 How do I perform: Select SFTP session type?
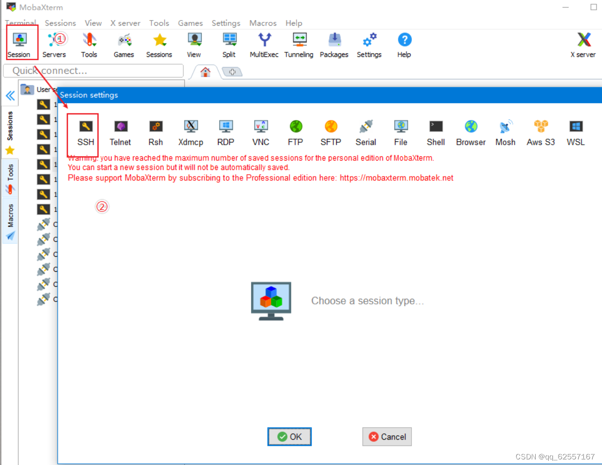click(331, 134)
